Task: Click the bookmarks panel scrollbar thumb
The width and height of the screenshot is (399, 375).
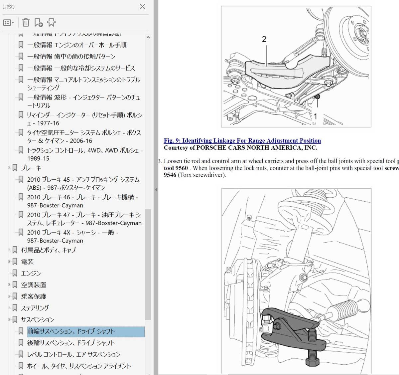Action: tap(148, 265)
